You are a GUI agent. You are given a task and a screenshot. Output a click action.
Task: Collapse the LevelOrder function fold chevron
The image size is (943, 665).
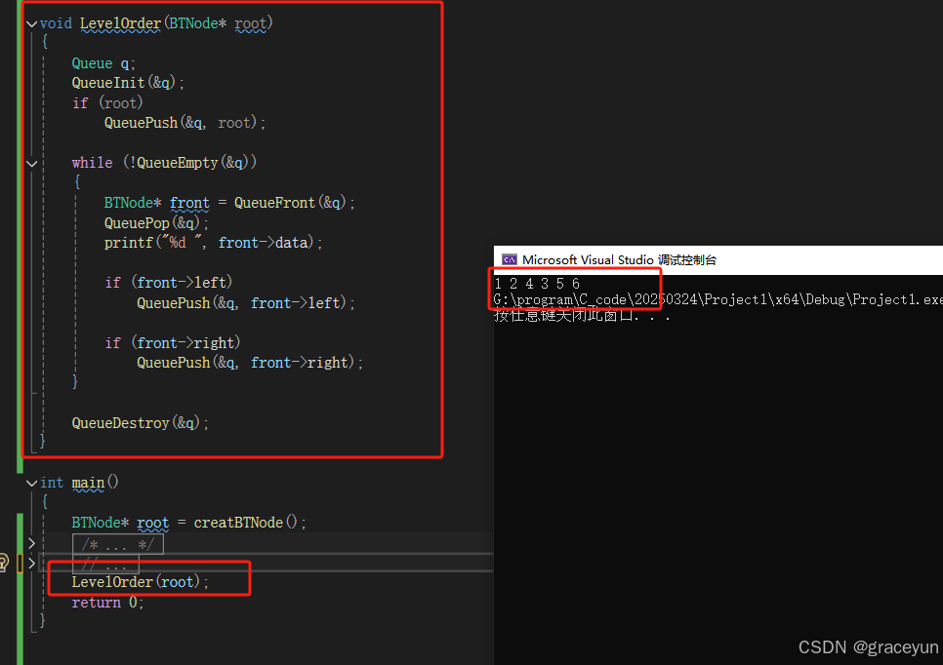[x=32, y=24]
